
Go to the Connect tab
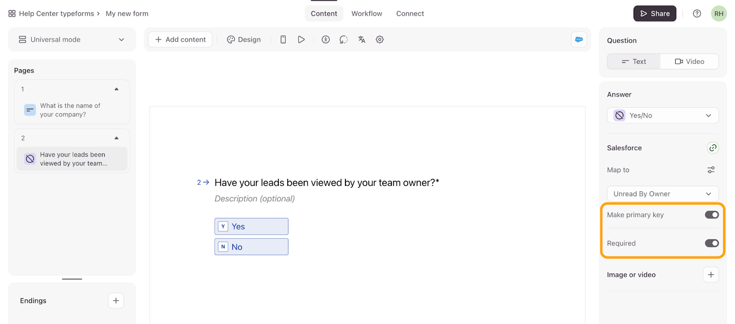[410, 14]
